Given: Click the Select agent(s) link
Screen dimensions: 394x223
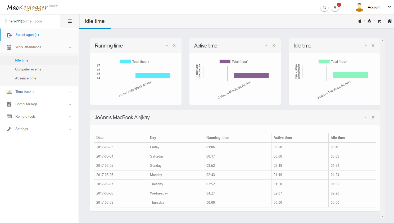Looking at the screenshot, I should 27,35.
